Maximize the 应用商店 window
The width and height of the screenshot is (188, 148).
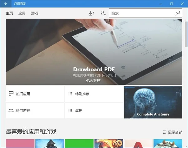172,4
